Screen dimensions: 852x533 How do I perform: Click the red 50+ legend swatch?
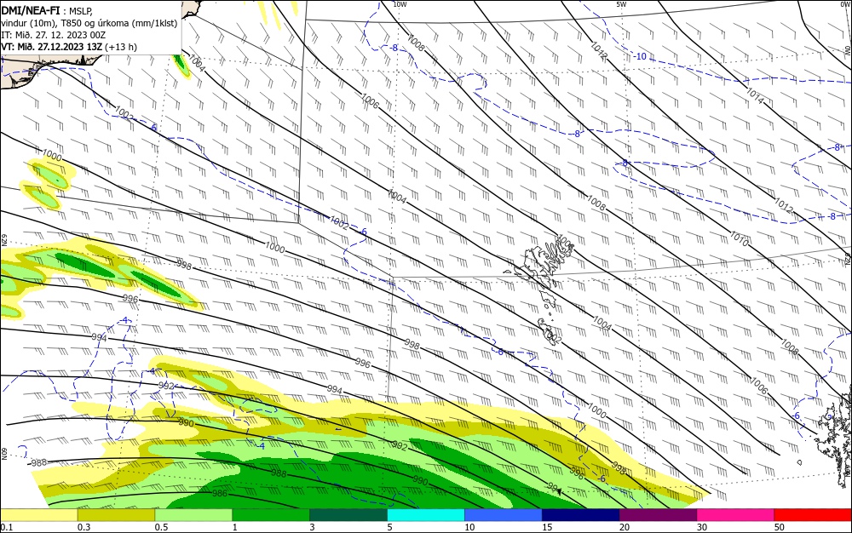point(813,515)
